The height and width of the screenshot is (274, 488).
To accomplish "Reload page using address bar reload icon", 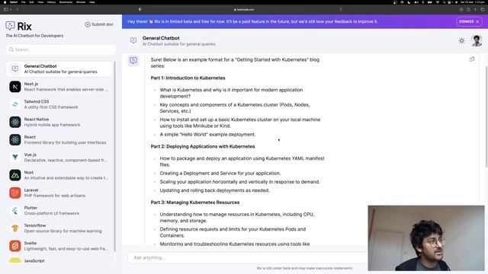I will (341, 10).
